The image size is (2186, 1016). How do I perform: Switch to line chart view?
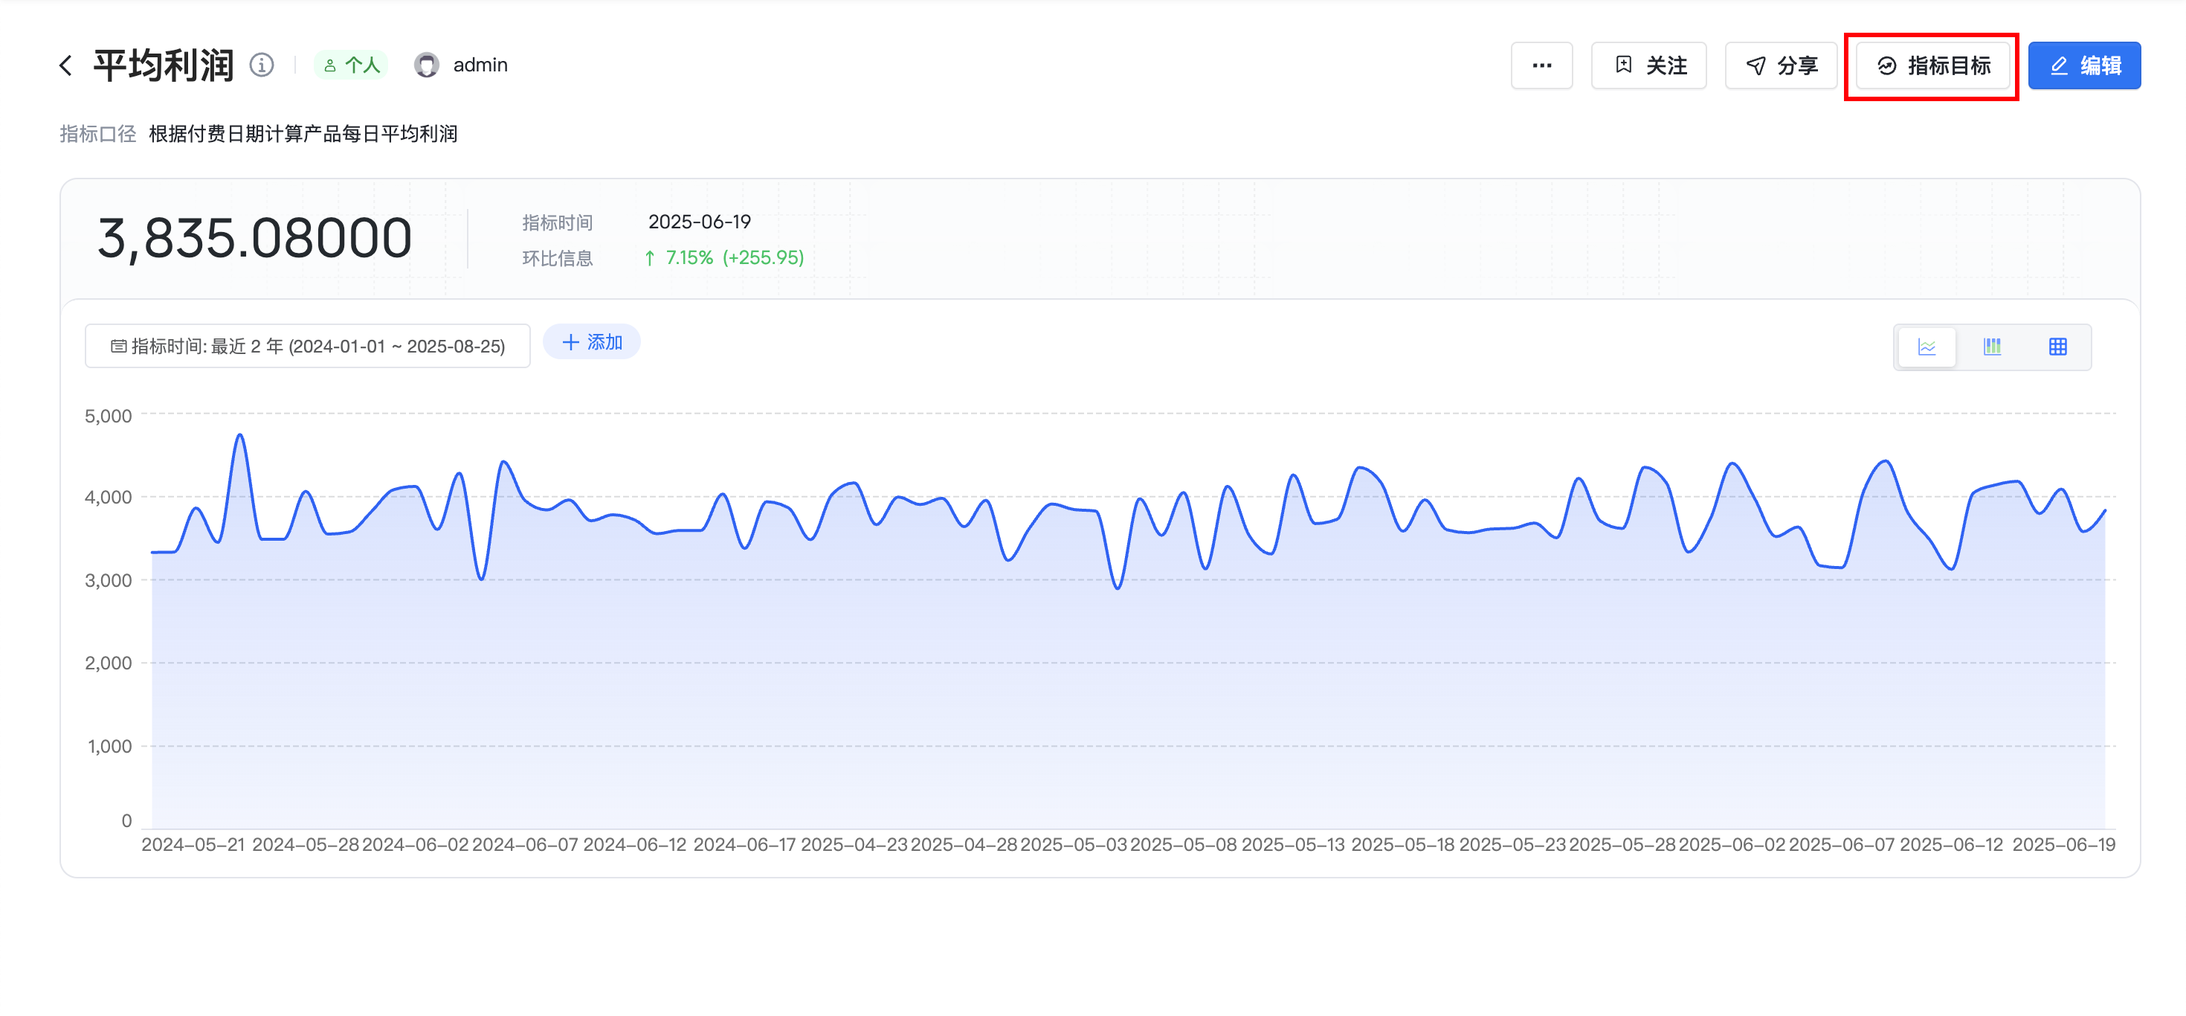1927,347
